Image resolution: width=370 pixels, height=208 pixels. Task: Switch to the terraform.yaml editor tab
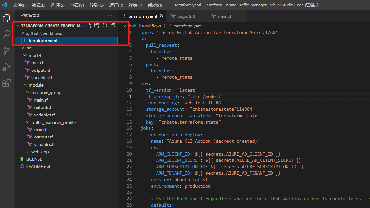tap(142, 16)
